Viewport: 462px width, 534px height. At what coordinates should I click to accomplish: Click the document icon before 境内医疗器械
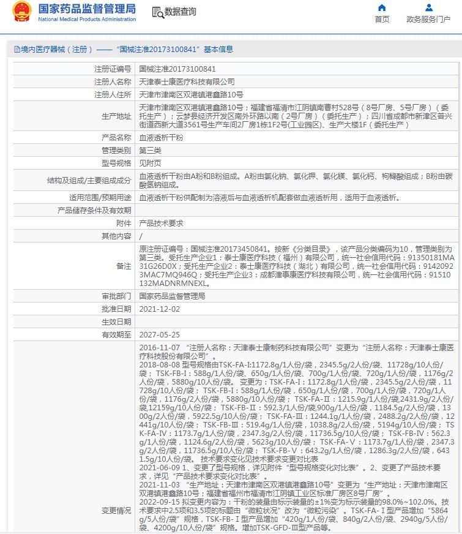click(17, 50)
